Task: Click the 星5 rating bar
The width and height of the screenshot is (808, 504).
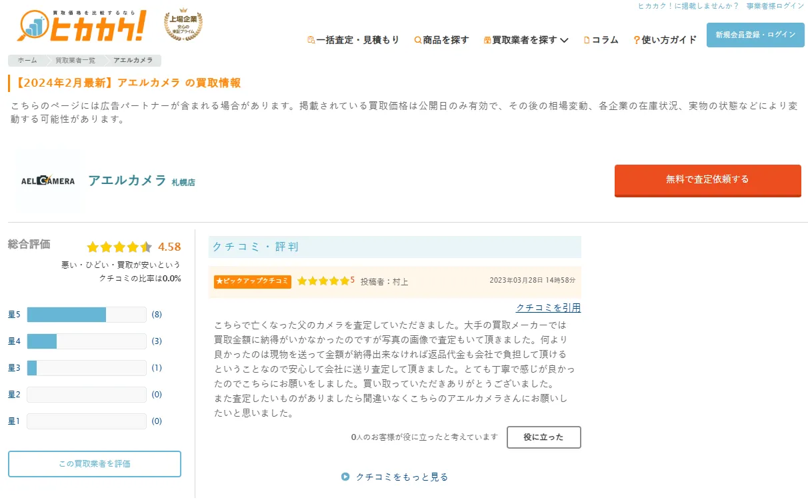Action: (86, 315)
